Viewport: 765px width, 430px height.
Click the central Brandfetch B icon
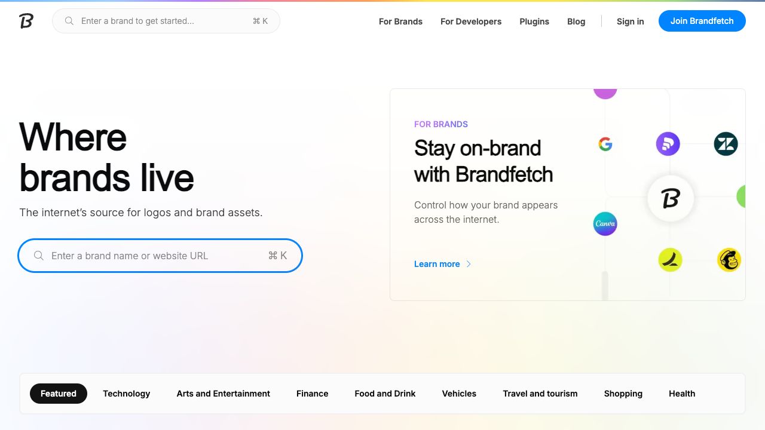(671, 198)
